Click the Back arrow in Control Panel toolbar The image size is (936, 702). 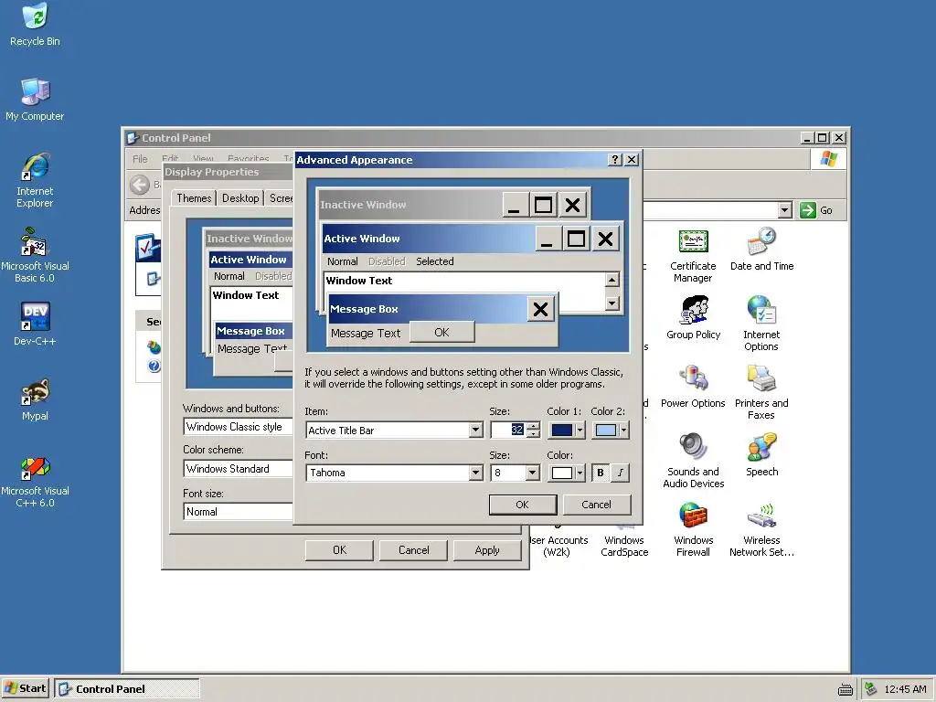pyautogui.click(x=140, y=185)
